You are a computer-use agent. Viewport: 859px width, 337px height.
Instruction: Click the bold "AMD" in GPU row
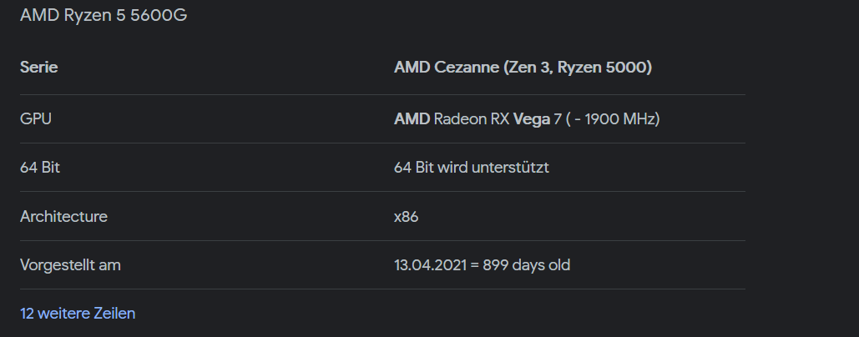point(412,119)
